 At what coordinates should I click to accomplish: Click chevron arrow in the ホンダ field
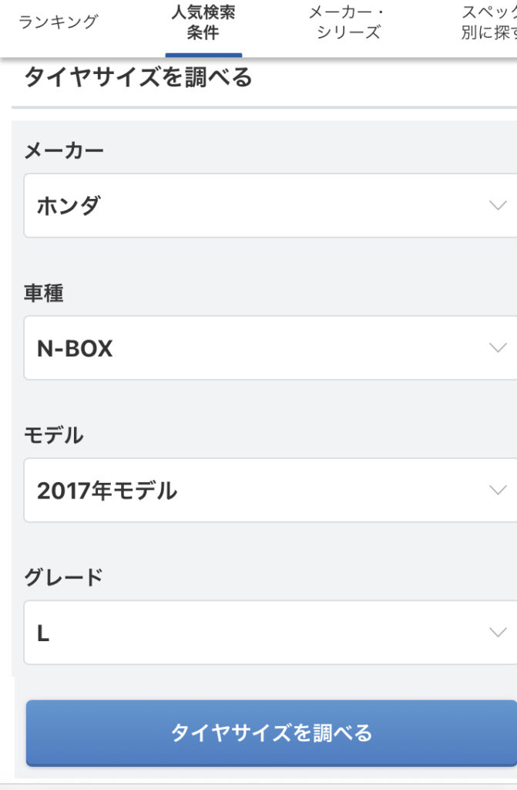coord(498,205)
